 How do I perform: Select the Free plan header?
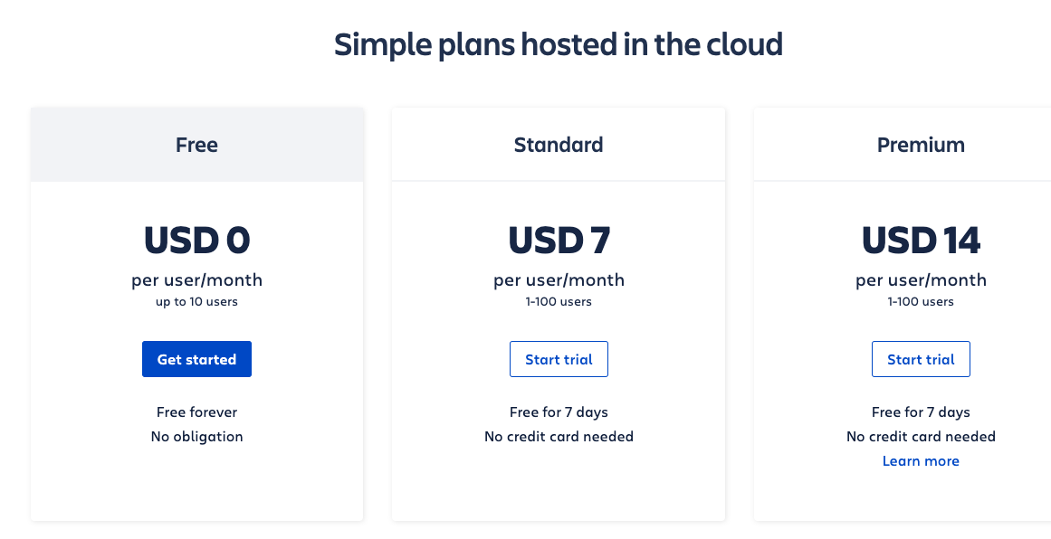point(196,145)
